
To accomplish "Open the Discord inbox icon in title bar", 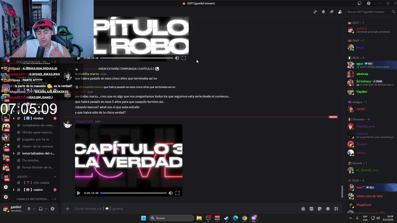I will [x=359, y=3].
